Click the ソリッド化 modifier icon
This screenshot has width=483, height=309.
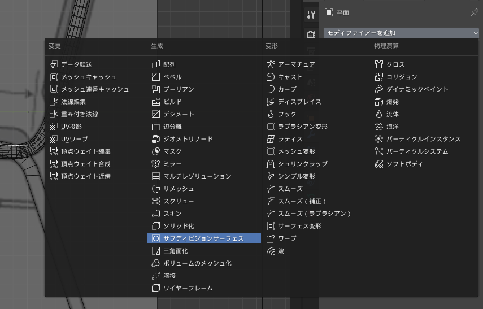(x=156, y=226)
